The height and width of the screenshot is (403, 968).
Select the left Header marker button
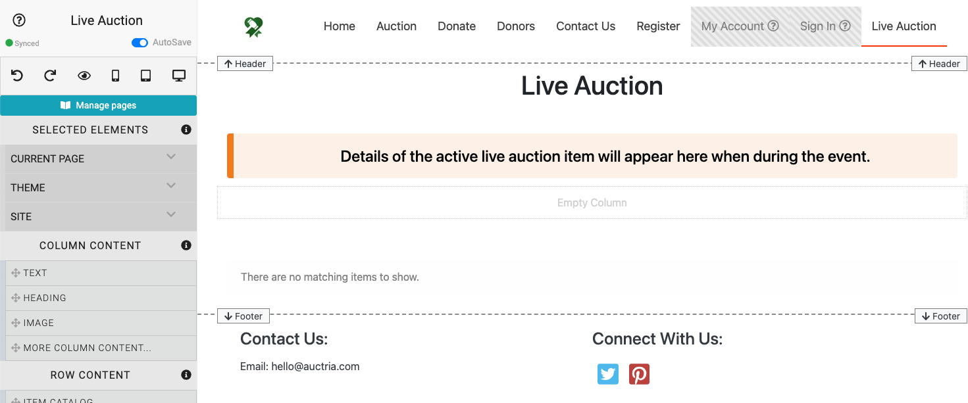click(x=245, y=64)
